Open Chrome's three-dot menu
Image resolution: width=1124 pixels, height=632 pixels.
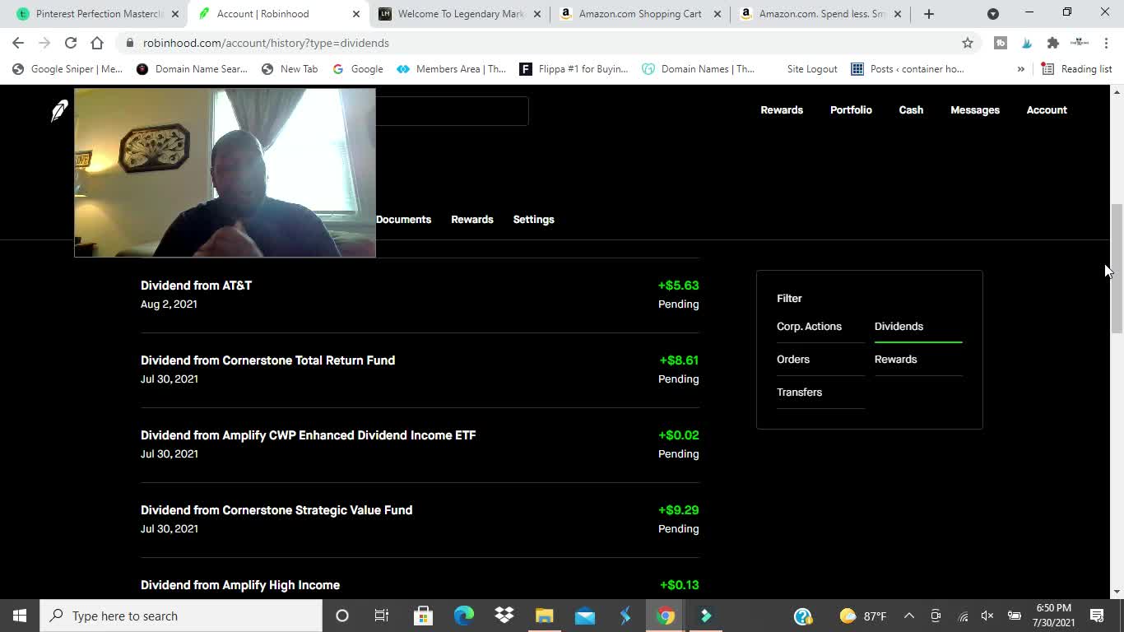(x=1107, y=43)
